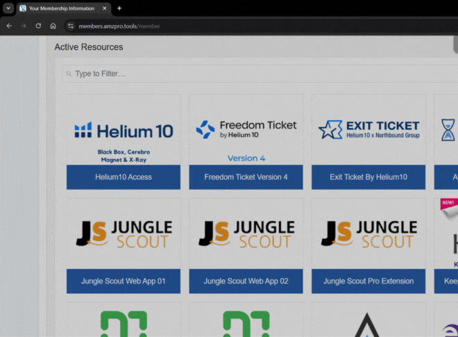Close the Your Membership Information tab

tap(104, 8)
